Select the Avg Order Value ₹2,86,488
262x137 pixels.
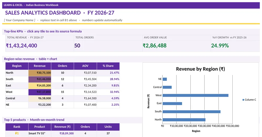click(155, 45)
